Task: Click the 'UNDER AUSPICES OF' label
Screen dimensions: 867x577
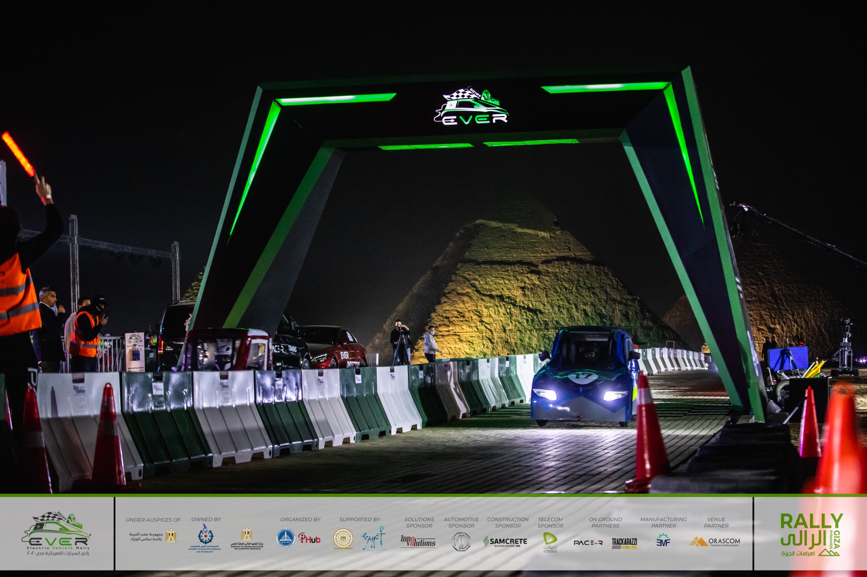Action: point(153,520)
